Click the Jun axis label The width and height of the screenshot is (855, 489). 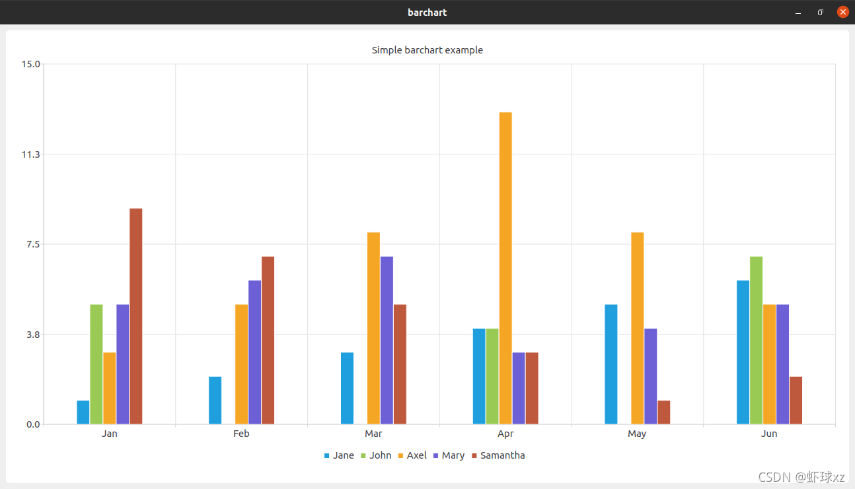pyautogui.click(x=769, y=434)
